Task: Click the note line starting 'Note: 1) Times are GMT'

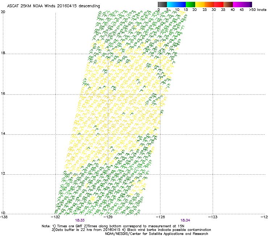Action: pyautogui.click(x=113, y=226)
